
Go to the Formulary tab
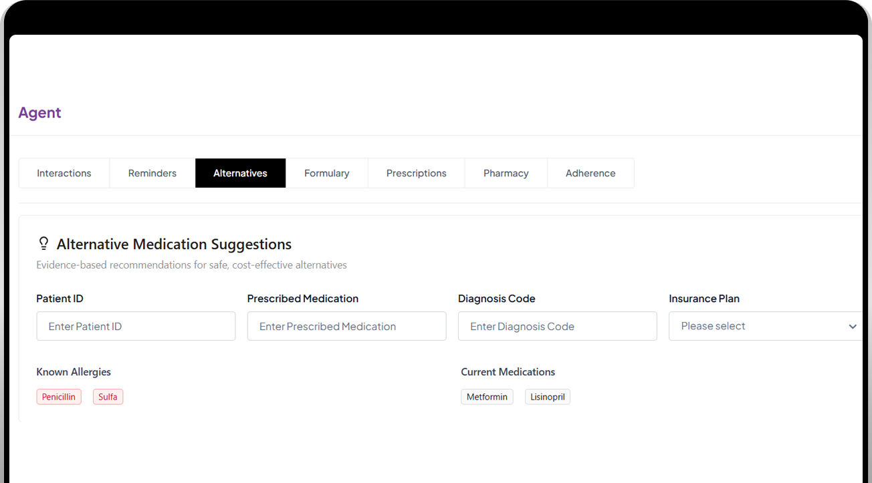pos(327,173)
